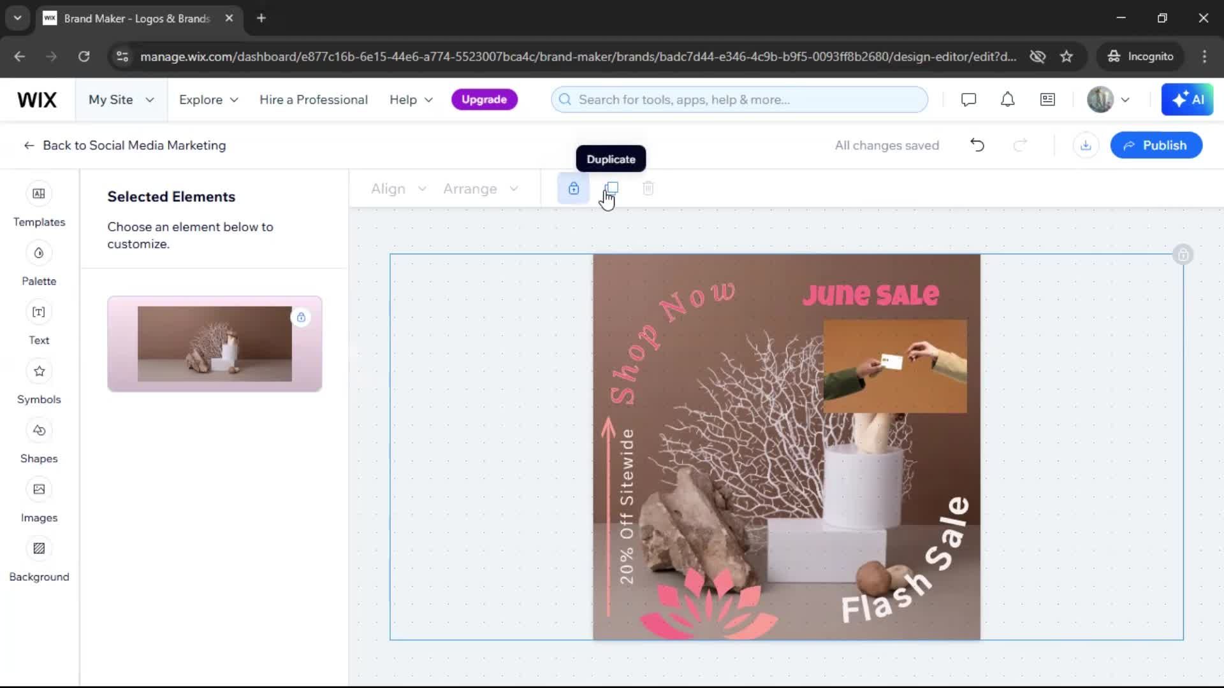The width and height of the screenshot is (1224, 688).
Task: Select the 20% Off Sitewide text
Action: pos(627,506)
